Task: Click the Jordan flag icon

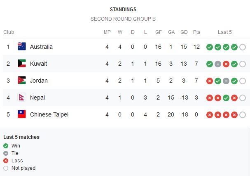Action: click(22, 80)
